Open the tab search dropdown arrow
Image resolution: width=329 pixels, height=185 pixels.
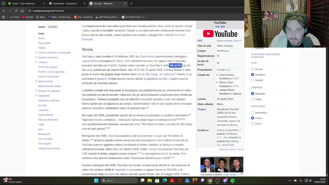pyautogui.click(x=3, y=4)
